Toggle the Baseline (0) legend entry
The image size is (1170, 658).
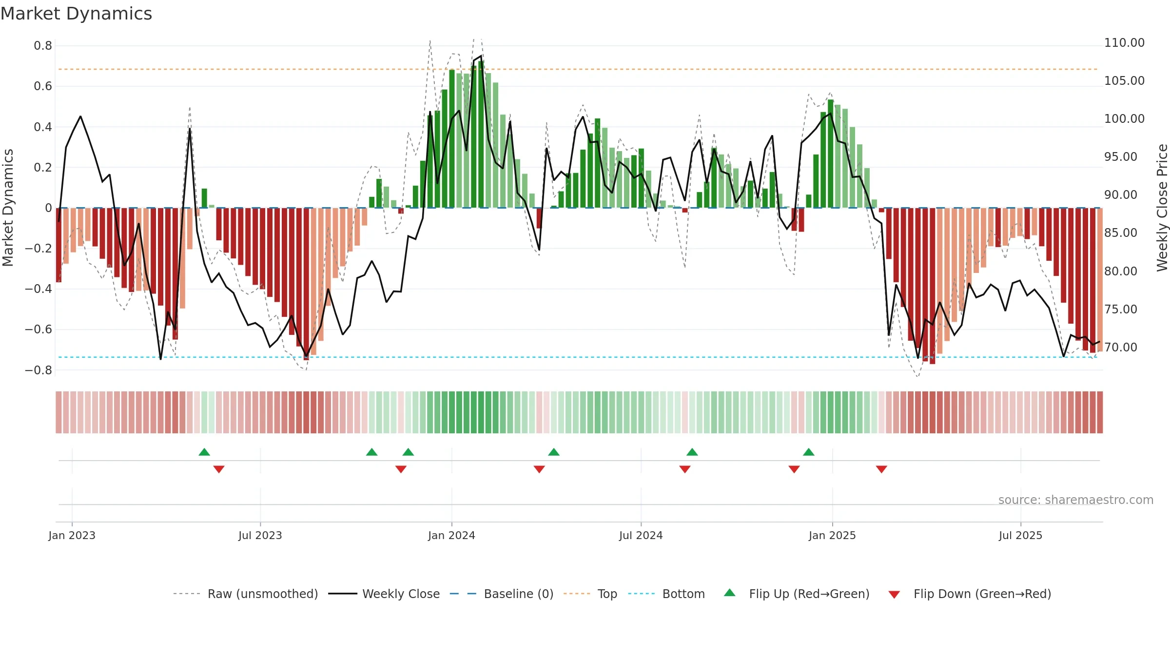[x=501, y=594]
